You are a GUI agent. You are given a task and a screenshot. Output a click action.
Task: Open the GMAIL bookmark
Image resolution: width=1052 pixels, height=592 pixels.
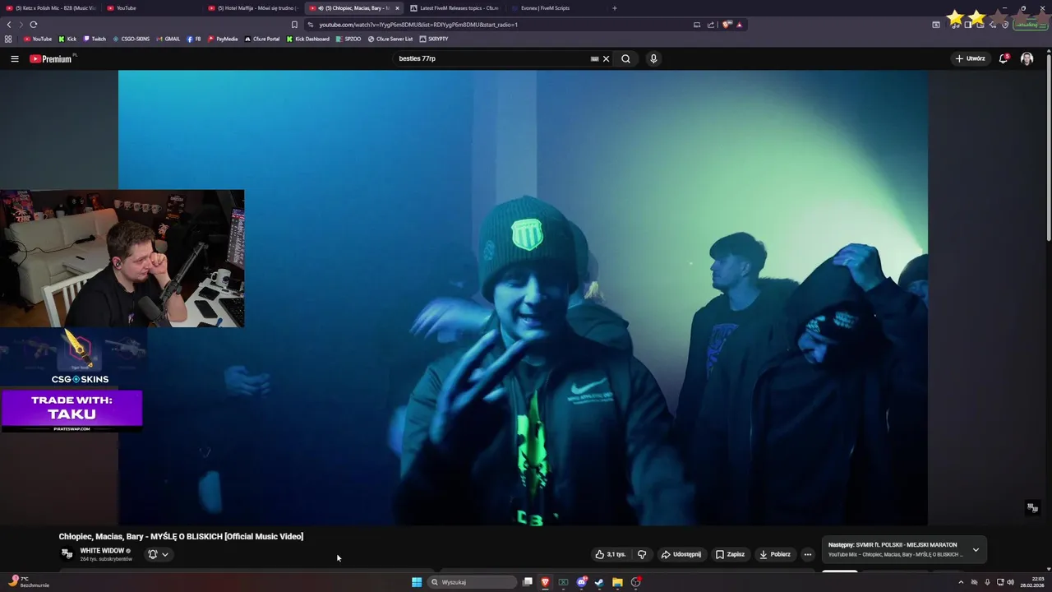[x=168, y=39]
